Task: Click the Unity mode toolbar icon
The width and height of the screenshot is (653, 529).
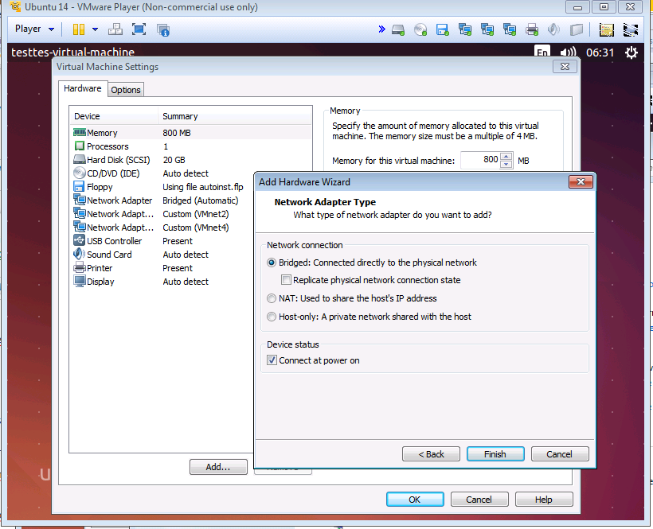Action: pyautogui.click(x=115, y=29)
